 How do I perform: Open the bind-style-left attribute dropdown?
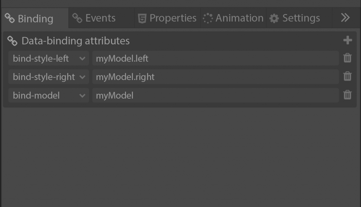pos(82,58)
